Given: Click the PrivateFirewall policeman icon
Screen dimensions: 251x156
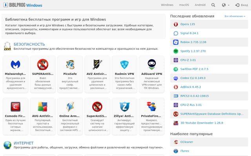Looking at the screenshot, I should click(151, 106).
